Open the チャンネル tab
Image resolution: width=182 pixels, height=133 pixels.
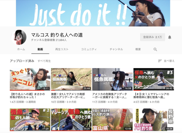tap(116, 49)
